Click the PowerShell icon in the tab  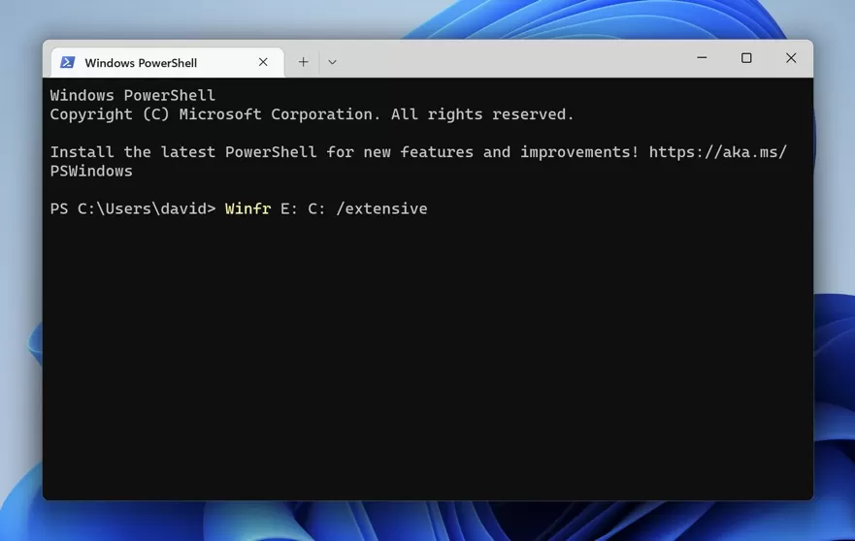68,62
